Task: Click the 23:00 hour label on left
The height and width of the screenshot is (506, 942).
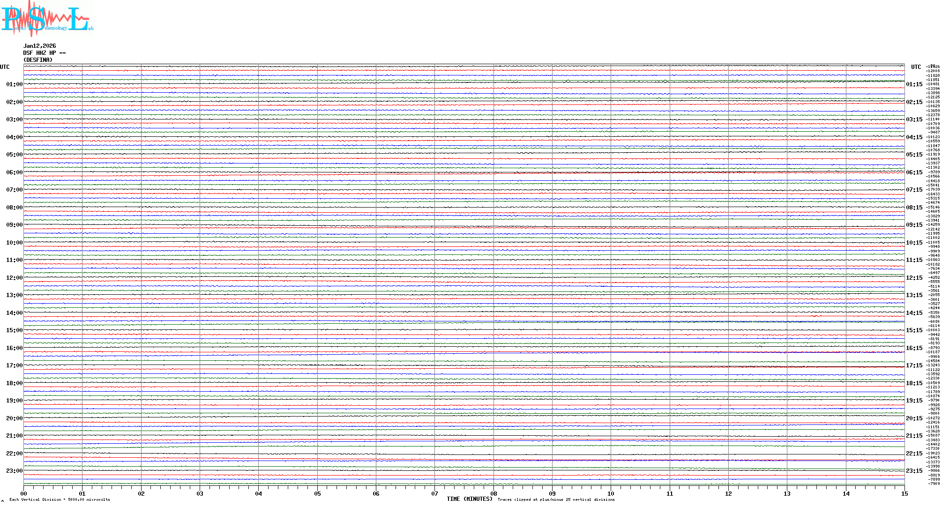Action: (x=14, y=471)
